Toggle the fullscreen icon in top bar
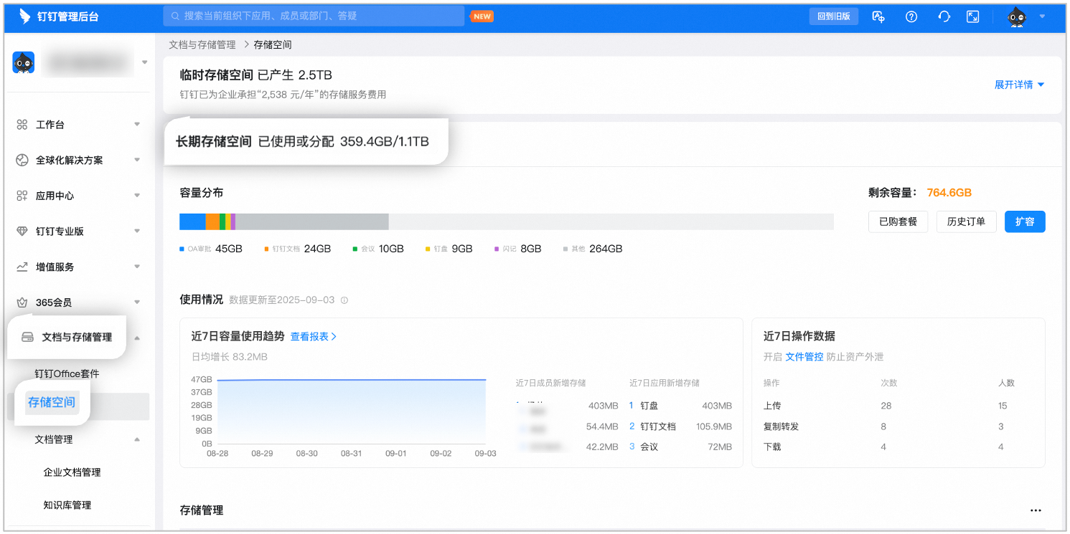The image size is (1070, 534). pos(973,16)
